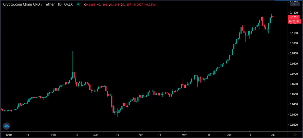Select the mid-February candle with the tallest wick

click(x=72, y=65)
